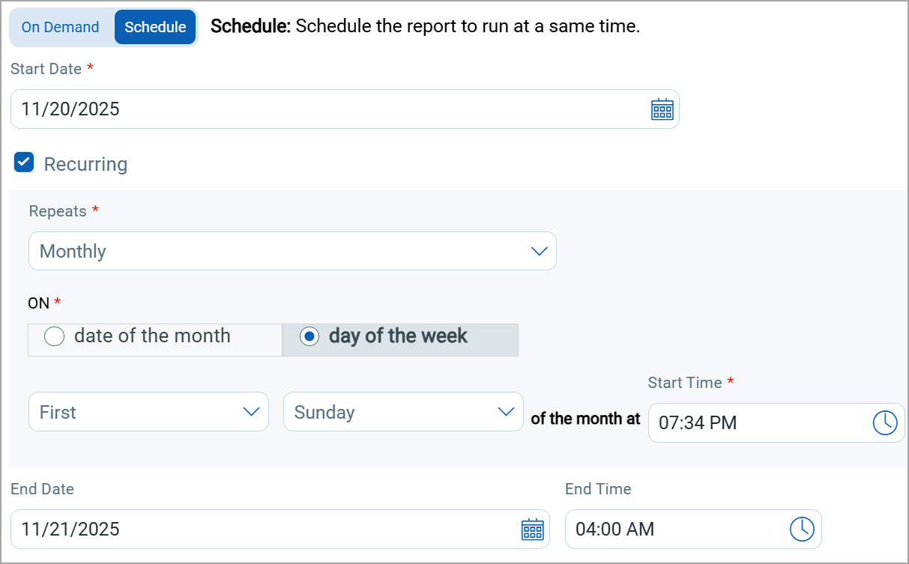Open the End Date calendar picker icon
The height and width of the screenshot is (564, 909).
532,530
